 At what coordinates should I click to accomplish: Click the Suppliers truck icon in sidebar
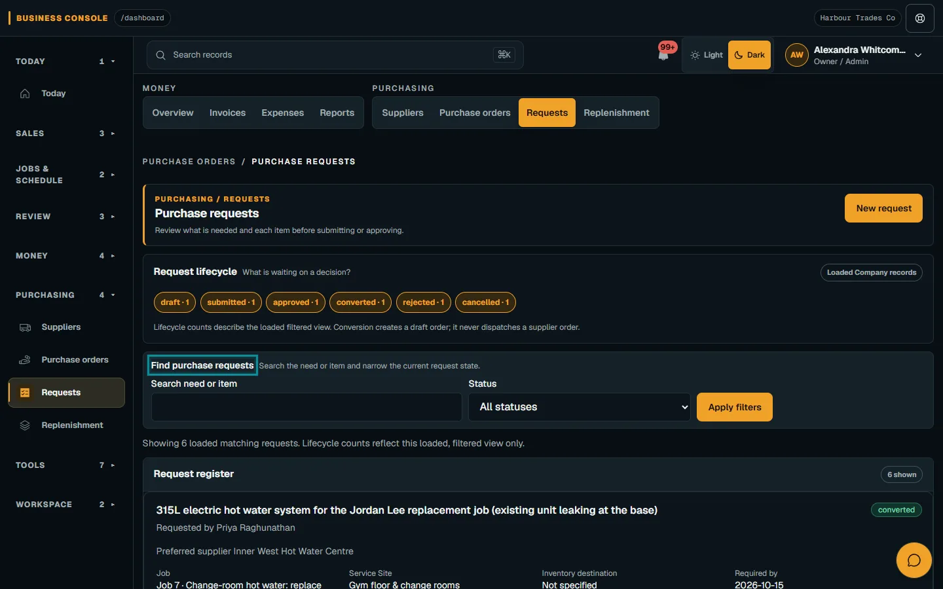click(25, 327)
